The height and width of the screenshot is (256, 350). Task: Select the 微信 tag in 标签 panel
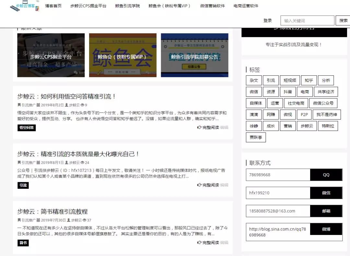254,92
